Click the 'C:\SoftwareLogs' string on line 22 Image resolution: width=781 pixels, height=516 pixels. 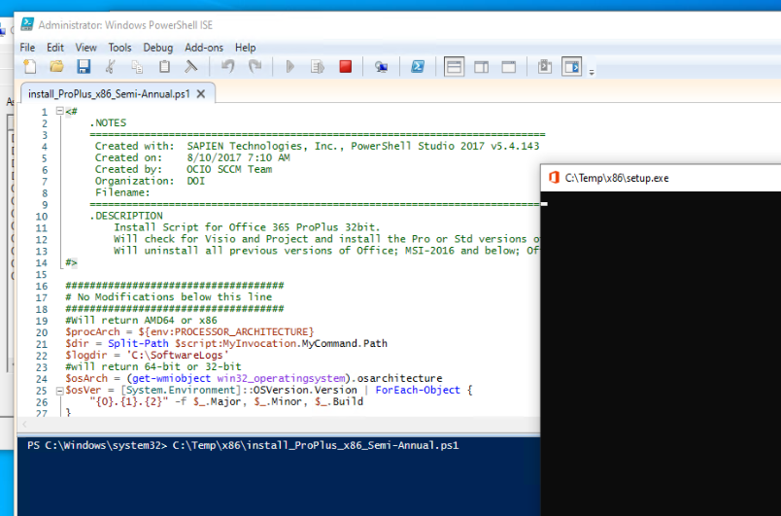click(178, 355)
